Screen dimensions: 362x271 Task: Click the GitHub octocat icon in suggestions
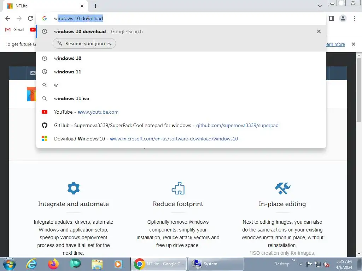pyautogui.click(x=45, y=125)
